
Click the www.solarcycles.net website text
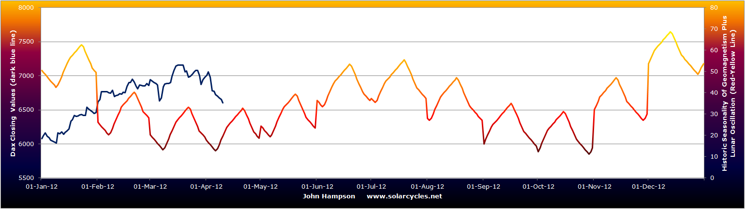coord(404,196)
